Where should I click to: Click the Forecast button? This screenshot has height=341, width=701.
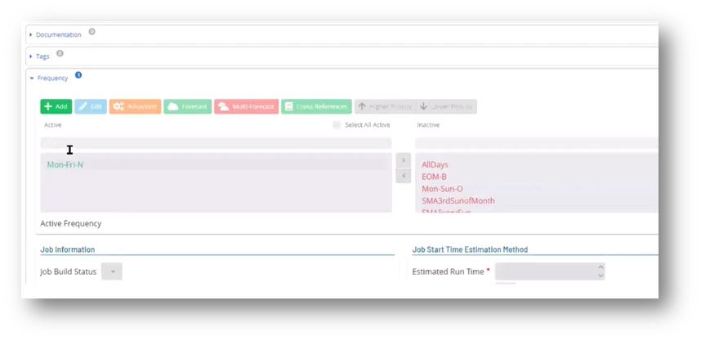pos(187,106)
